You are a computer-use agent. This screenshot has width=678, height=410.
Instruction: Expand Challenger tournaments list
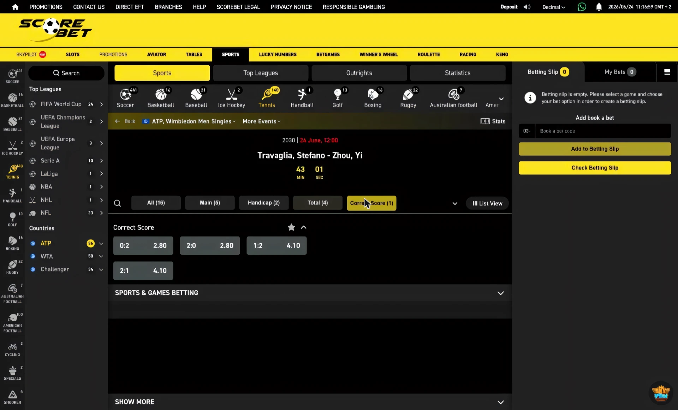tap(101, 269)
